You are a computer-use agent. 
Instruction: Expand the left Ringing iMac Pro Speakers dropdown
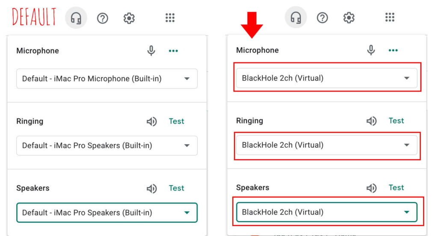coord(107,145)
